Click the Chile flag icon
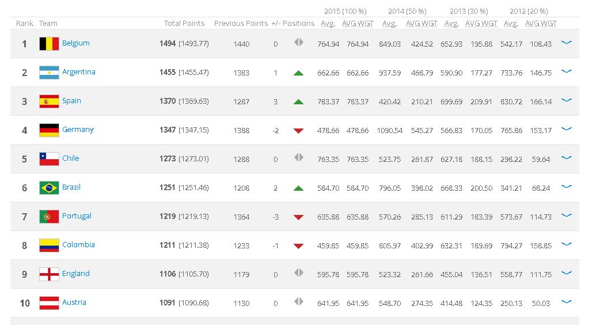 (49, 159)
